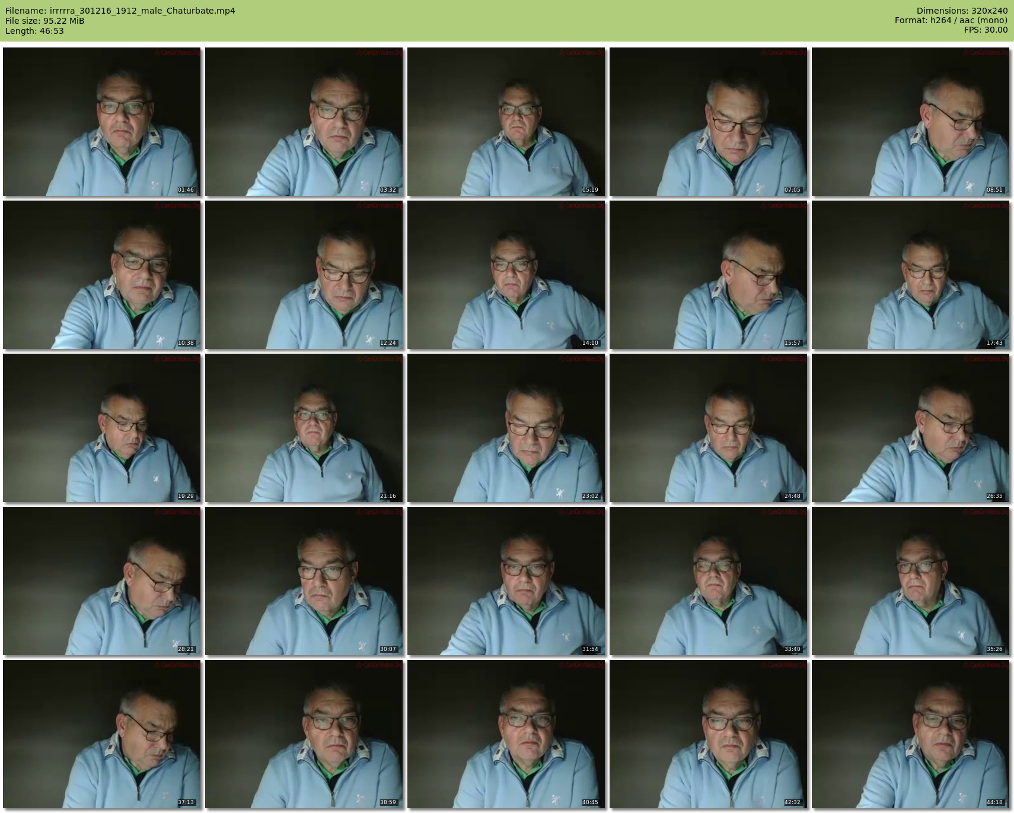The height and width of the screenshot is (813, 1014).
Task: Click the Filename line in the header
Action: point(120,11)
